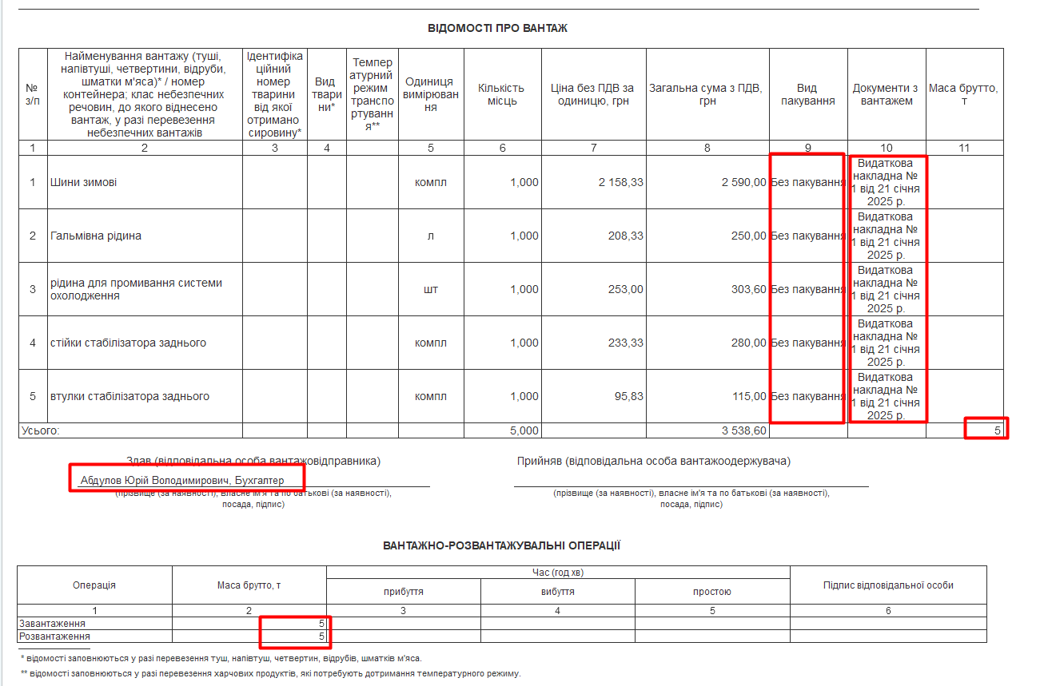
Task: Click the price value 2 158,33
Action: point(620,182)
